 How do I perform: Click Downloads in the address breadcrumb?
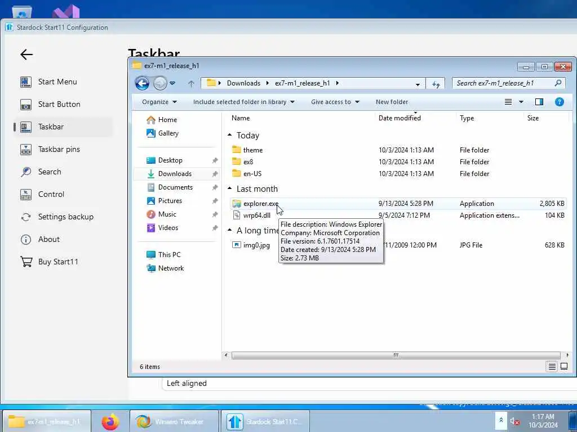(243, 83)
